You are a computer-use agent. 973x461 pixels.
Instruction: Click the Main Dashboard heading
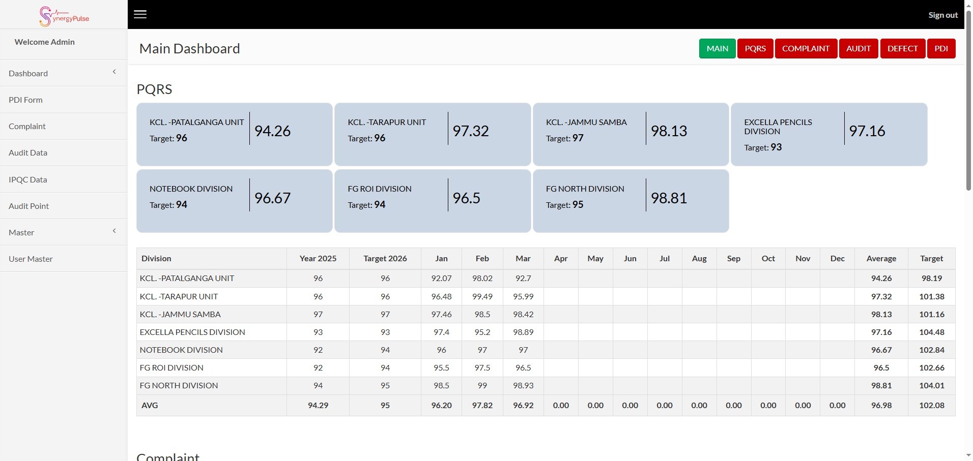pos(190,48)
